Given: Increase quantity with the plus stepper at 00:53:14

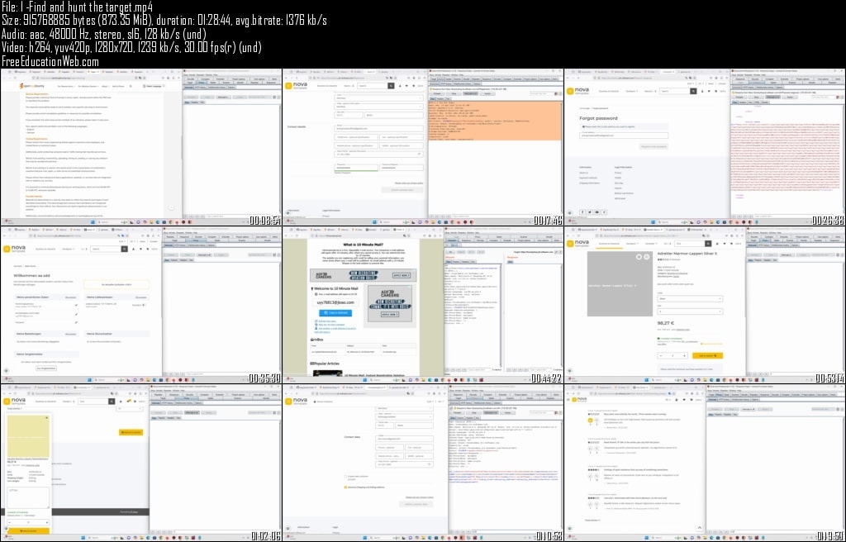Looking at the screenshot, I should (x=684, y=356).
